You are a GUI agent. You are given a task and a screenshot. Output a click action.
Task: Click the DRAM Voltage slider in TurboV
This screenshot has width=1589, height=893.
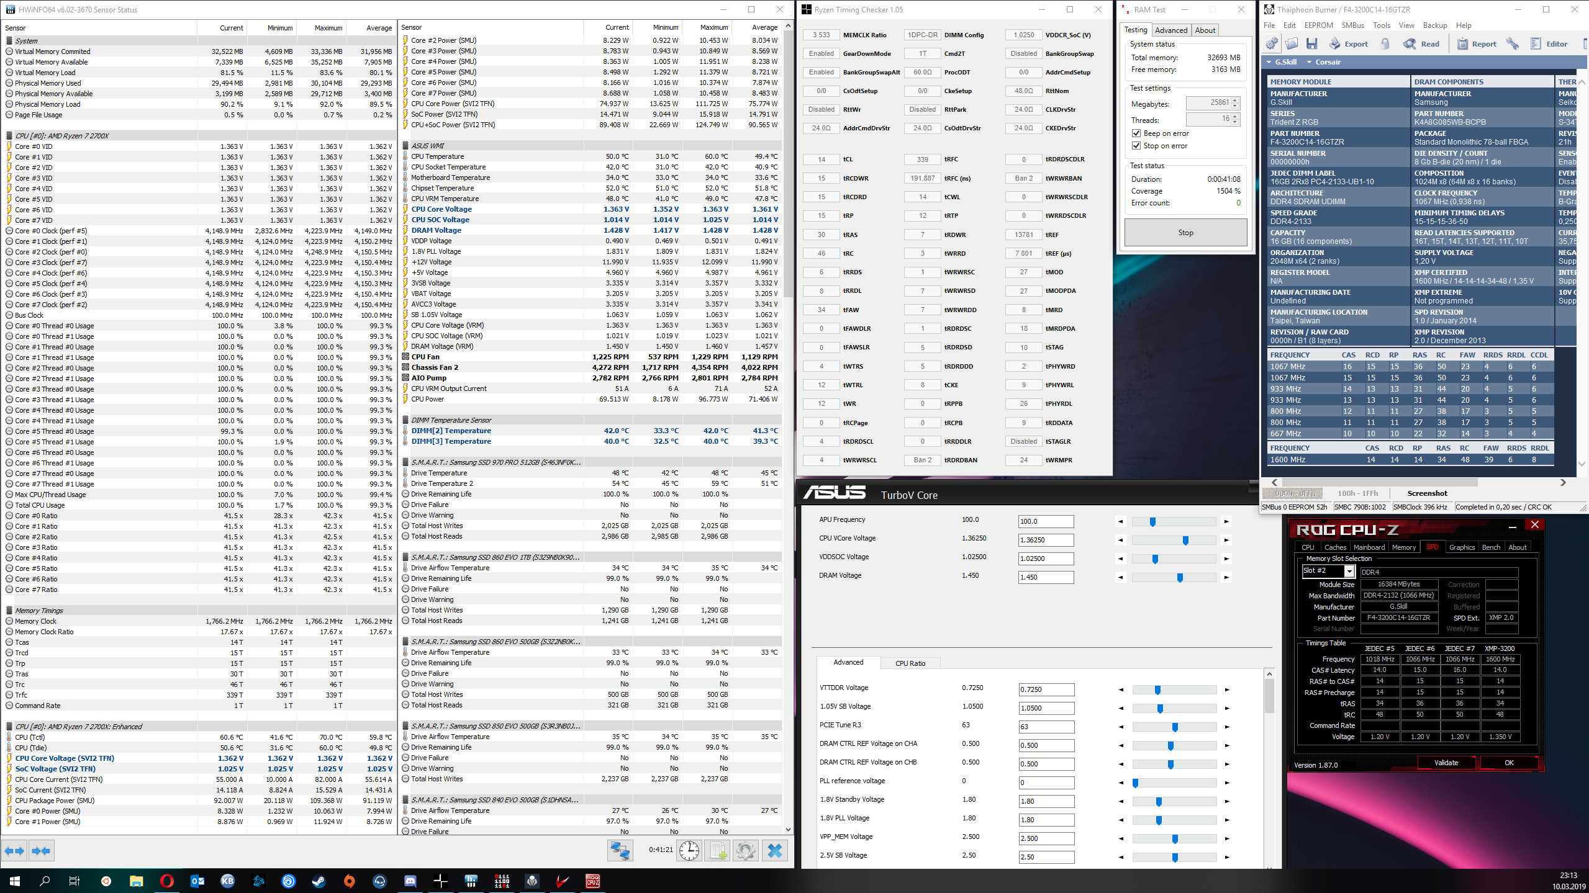click(1179, 577)
